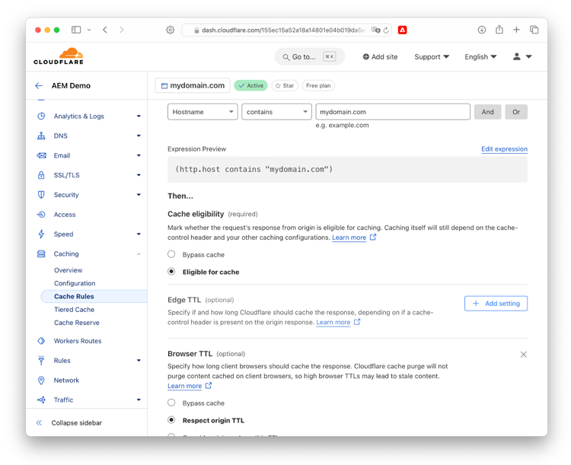Open the contains operator dropdown
The width and height of the screenshot is (571, 465).
276,112
